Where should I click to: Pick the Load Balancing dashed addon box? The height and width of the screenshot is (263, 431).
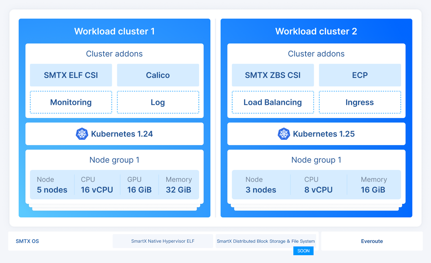click(x=273, y=102)
